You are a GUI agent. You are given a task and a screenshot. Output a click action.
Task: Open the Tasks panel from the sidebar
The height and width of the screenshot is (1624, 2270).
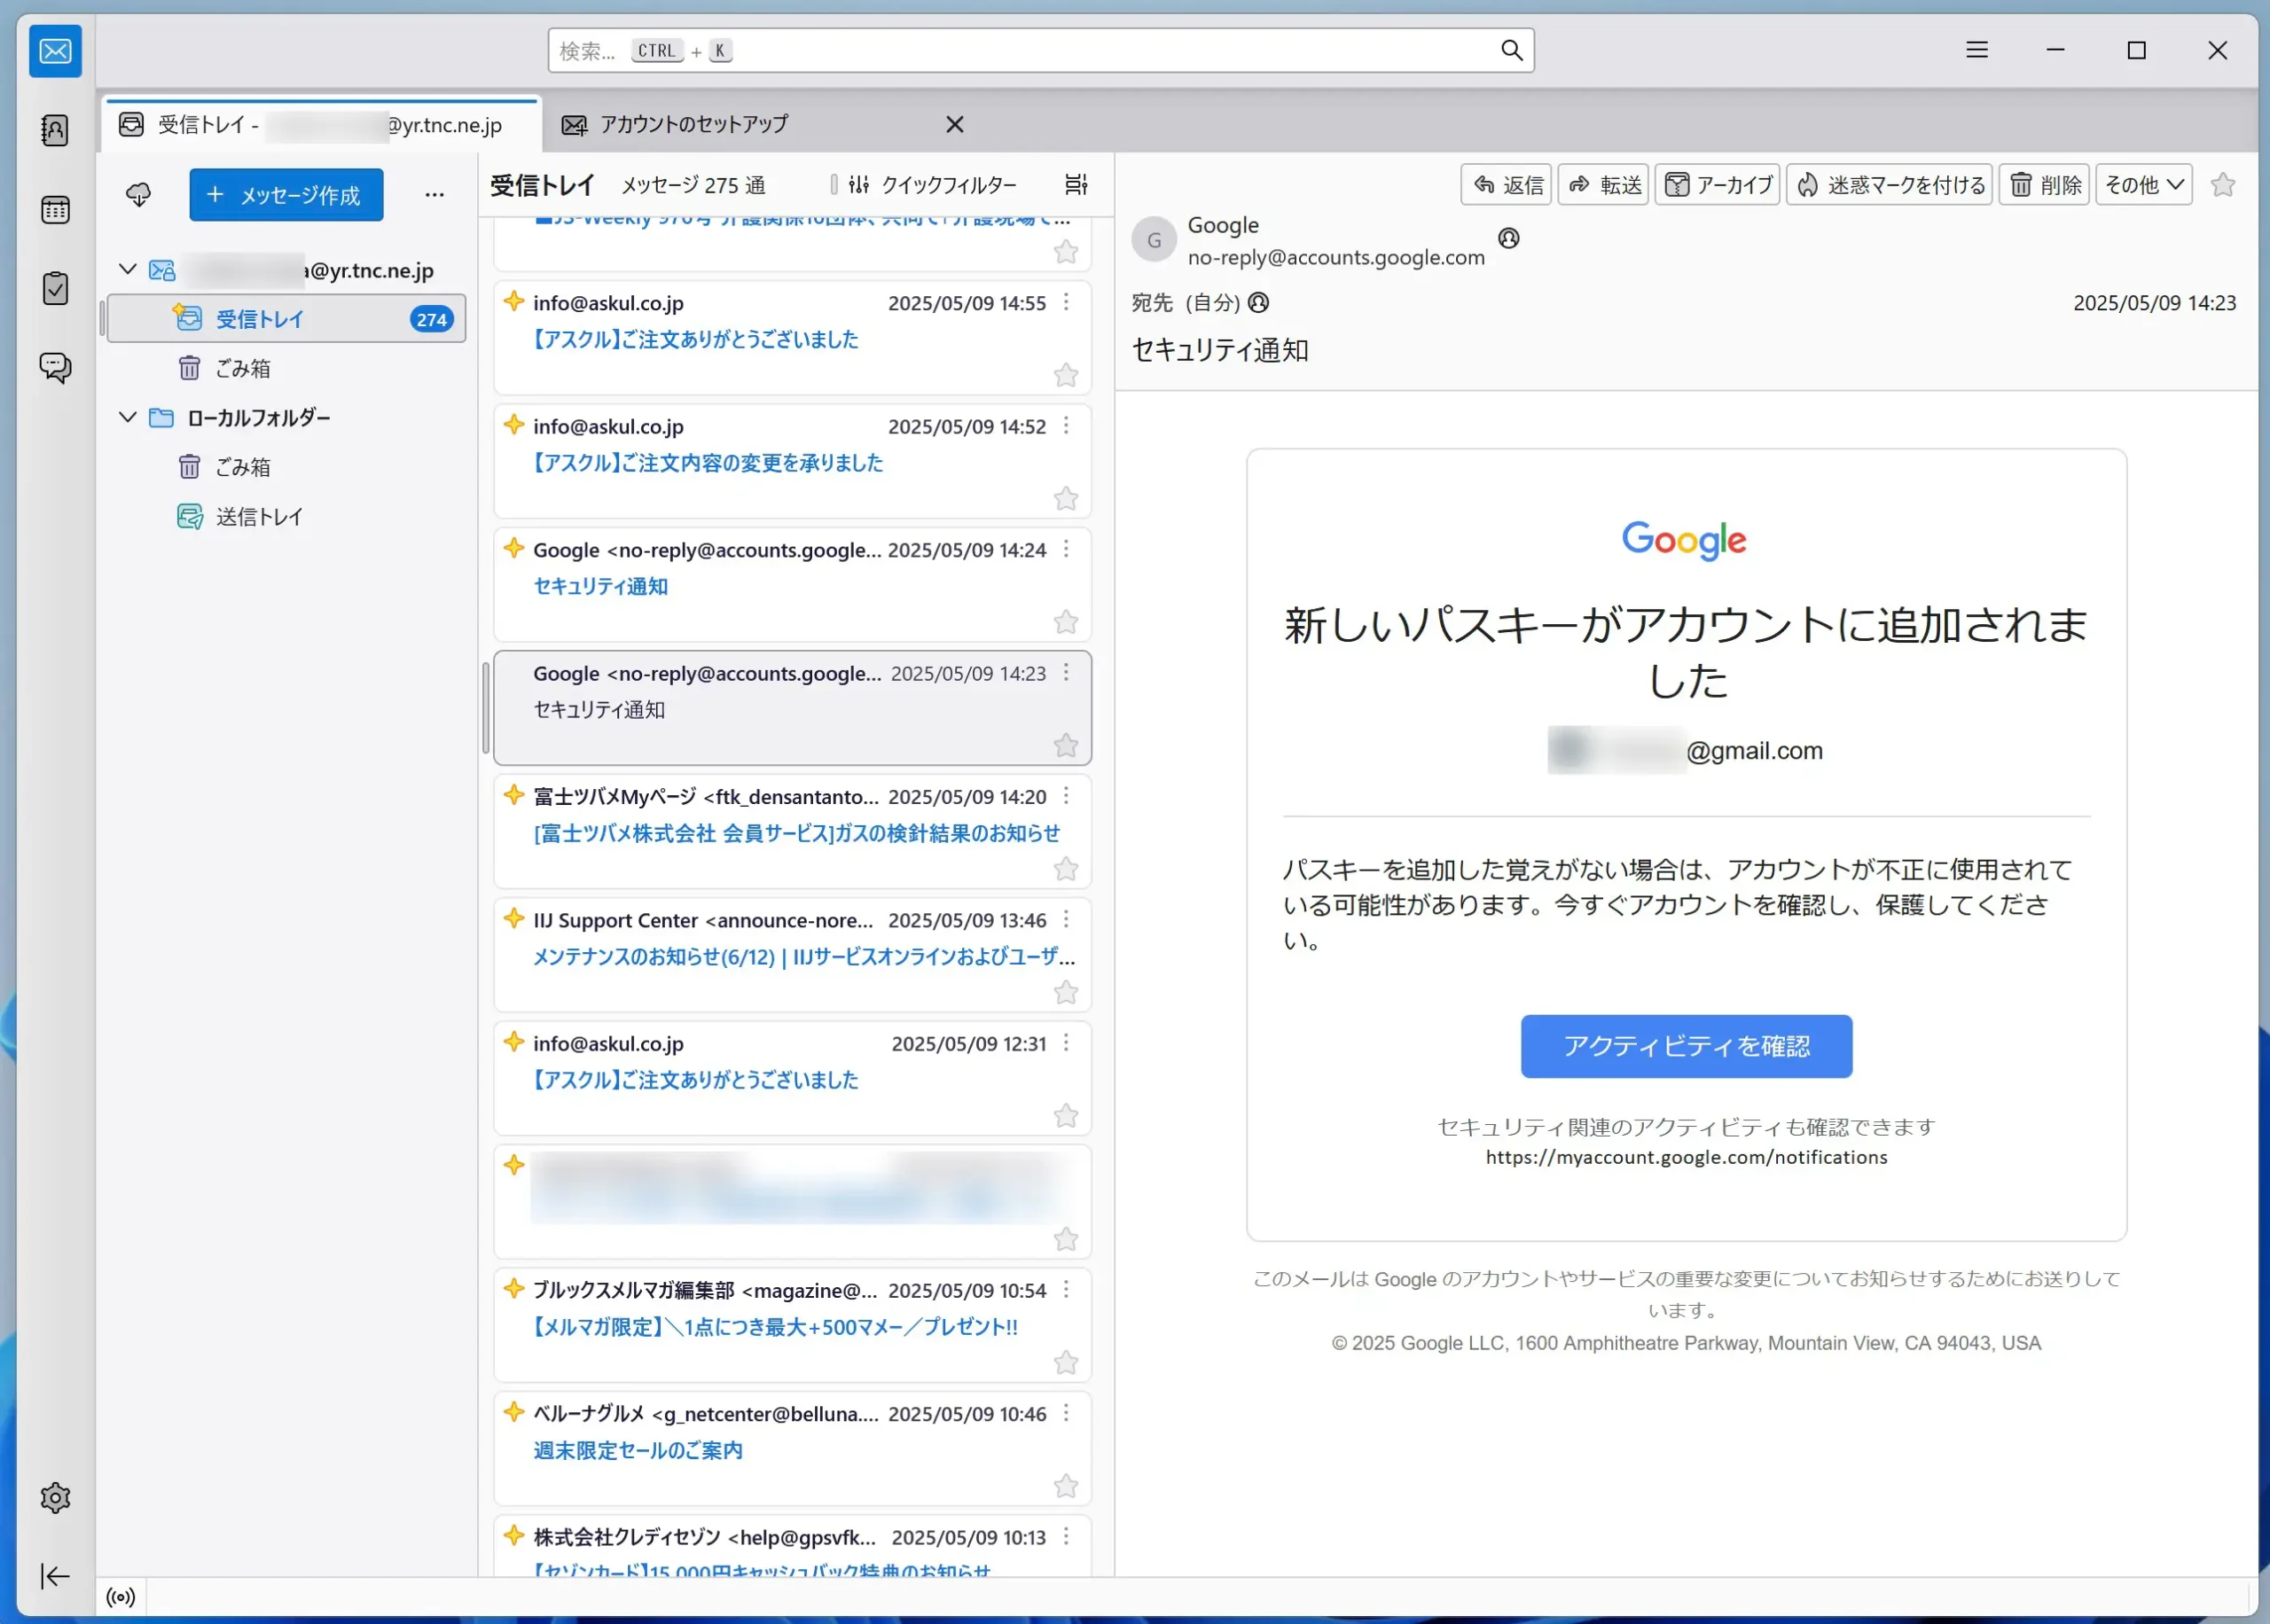point(55,288)
